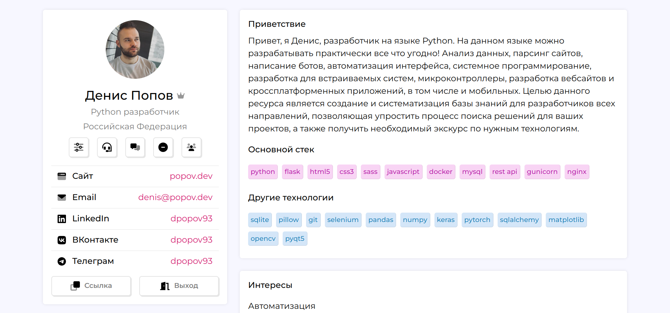The height and width of the screenshot is (313, 670).
Task: Select the keras technology tag
Action: point(446,220)
